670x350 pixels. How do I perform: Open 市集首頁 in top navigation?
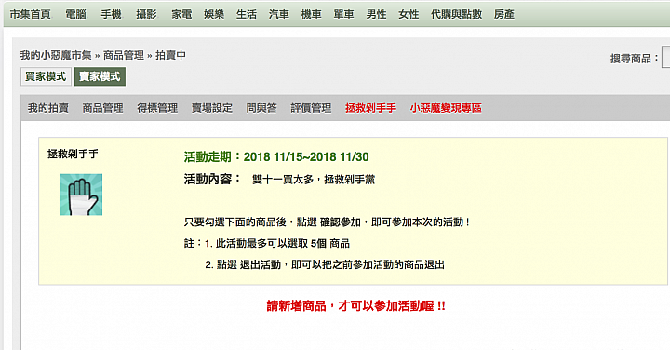(31, 14)
